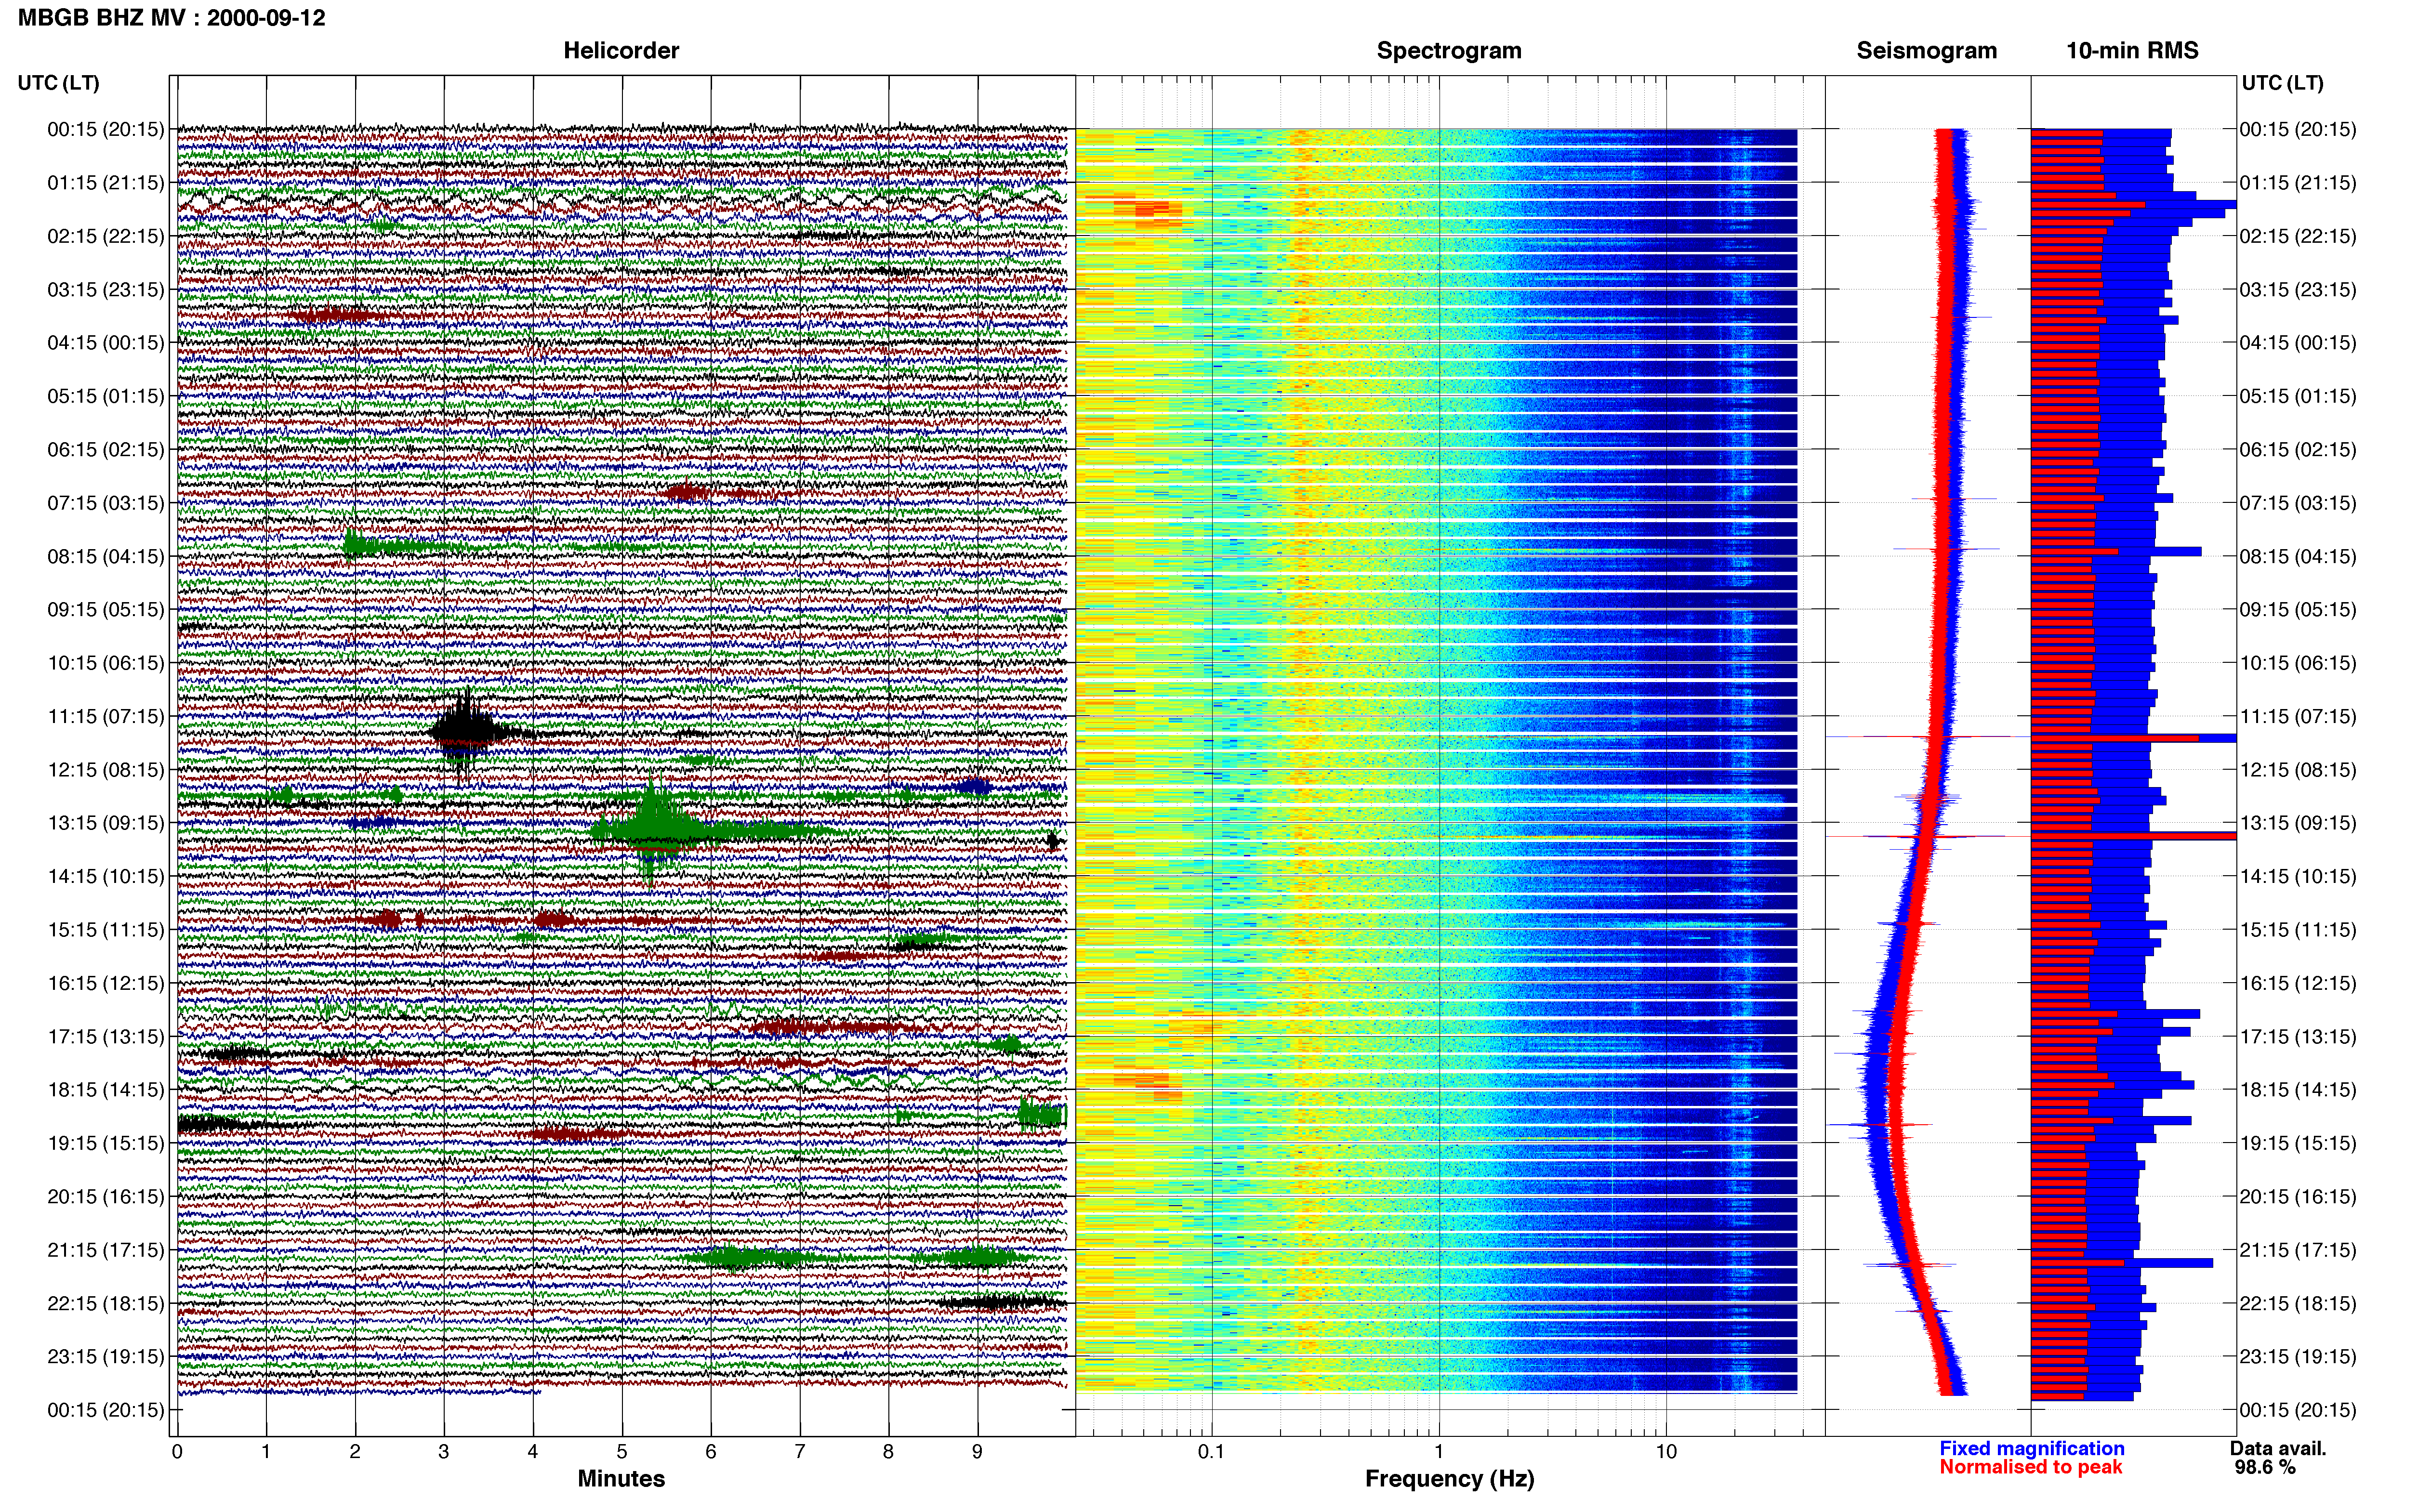
Task: Click right-axis time label '16:15 (12:15)'
Action: [2298, 983]
